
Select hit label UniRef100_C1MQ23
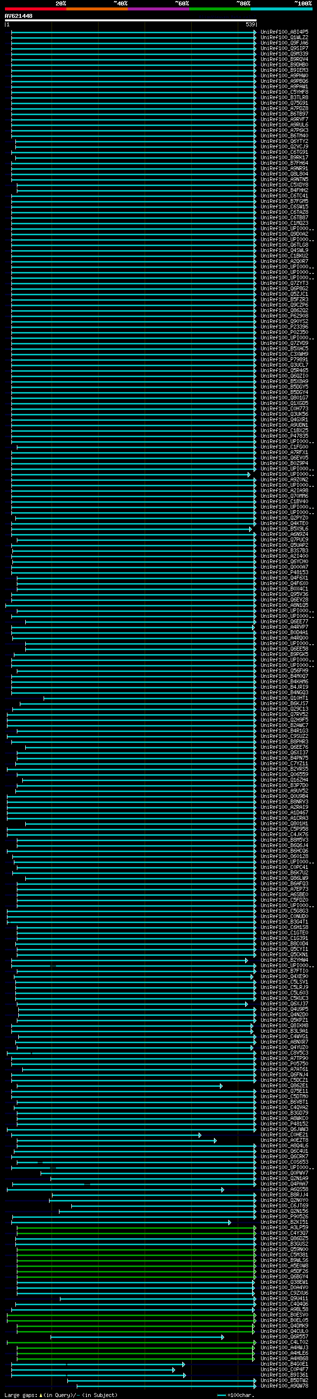(x=284, y=223)
